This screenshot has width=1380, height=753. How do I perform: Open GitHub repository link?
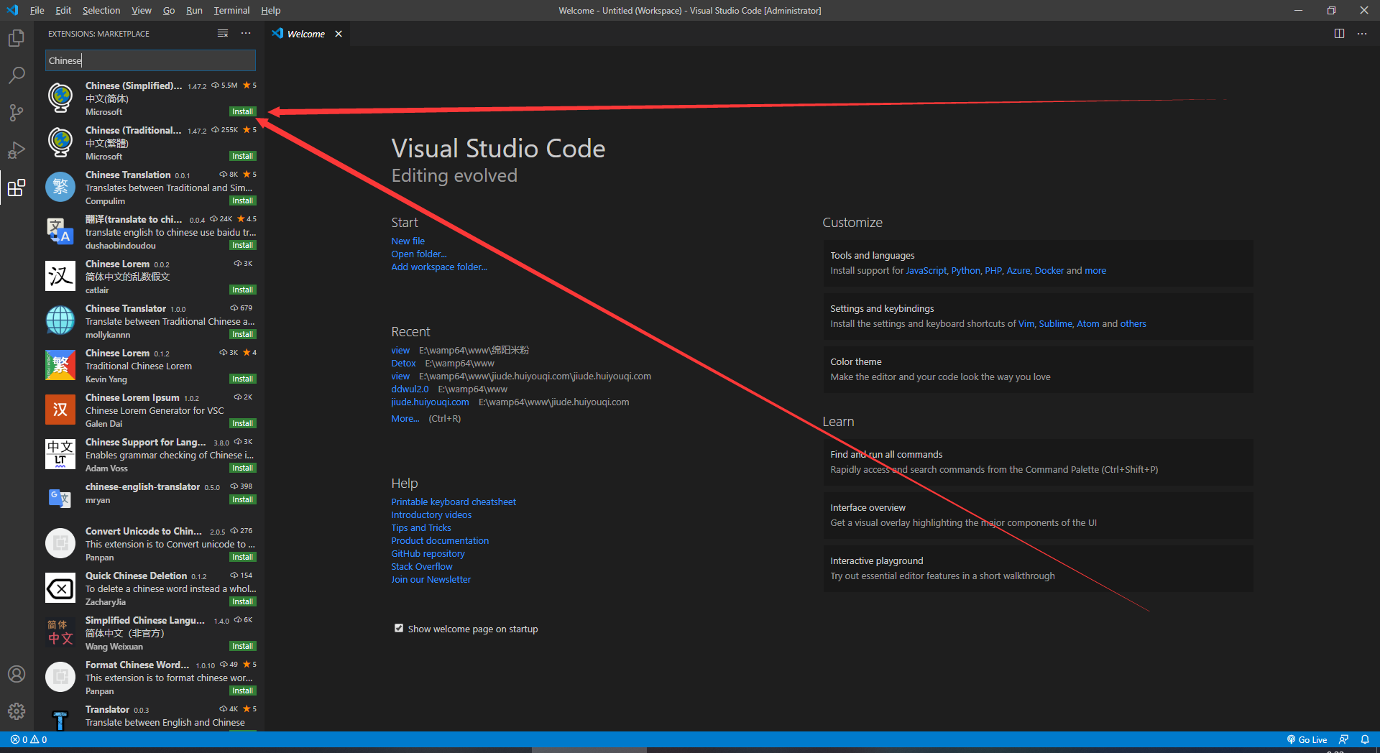pyautogui.click(x=428, y=553)
